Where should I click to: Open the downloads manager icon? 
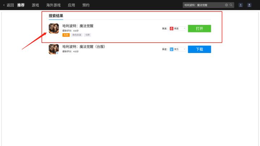tap(240, 5)
